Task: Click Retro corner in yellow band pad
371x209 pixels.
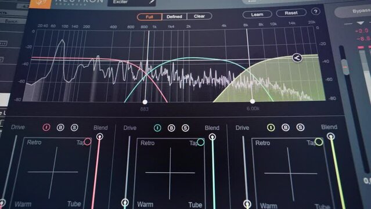Action: point(262,143)
